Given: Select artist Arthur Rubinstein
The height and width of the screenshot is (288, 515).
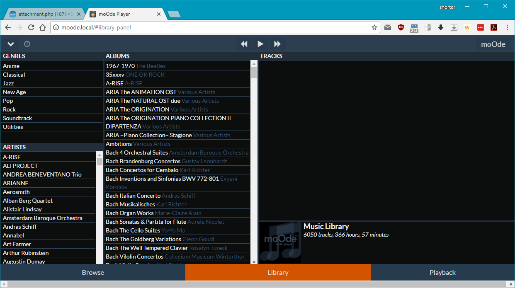Looking at the screenshot, I should [x=48, y=253].
